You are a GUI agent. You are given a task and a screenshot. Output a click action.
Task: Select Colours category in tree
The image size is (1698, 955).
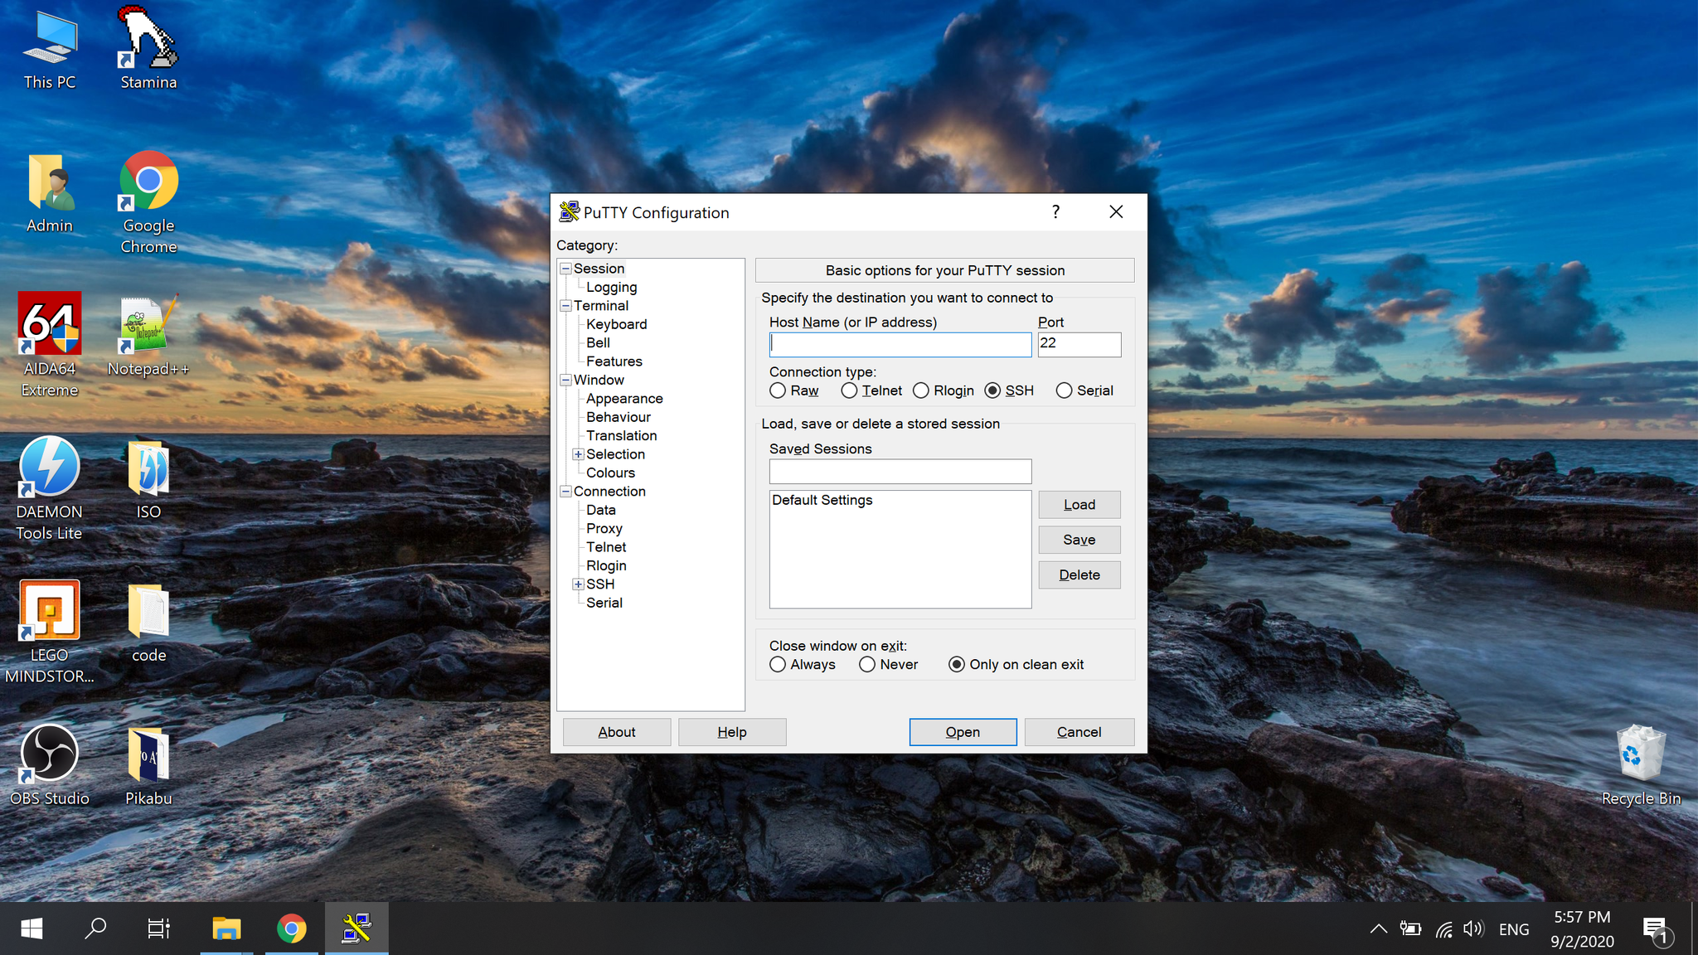(x=610, y=473)
